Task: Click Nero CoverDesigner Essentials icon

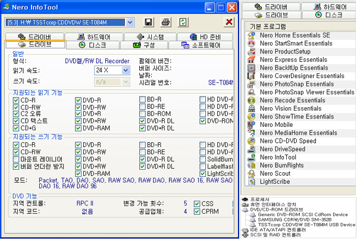Action: click(x=251, y=76)
